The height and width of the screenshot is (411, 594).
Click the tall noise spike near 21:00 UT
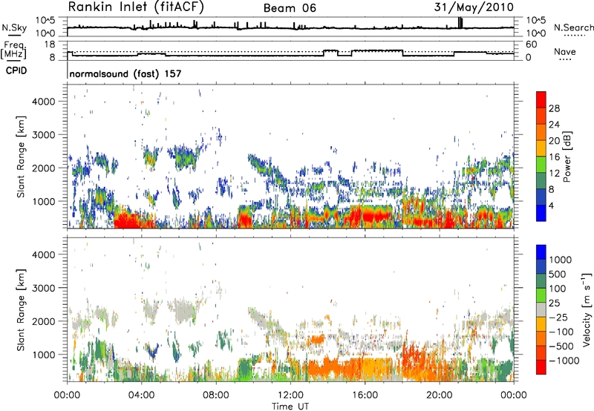point(460,22)
